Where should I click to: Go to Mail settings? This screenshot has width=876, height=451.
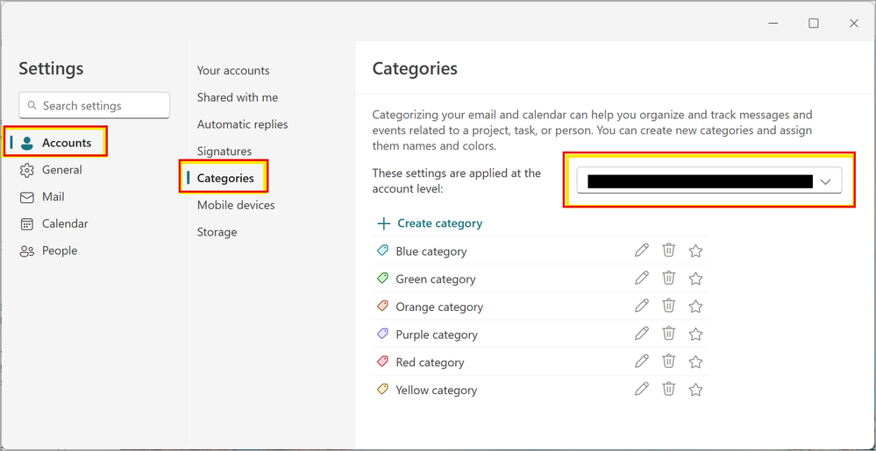(53, 197)
